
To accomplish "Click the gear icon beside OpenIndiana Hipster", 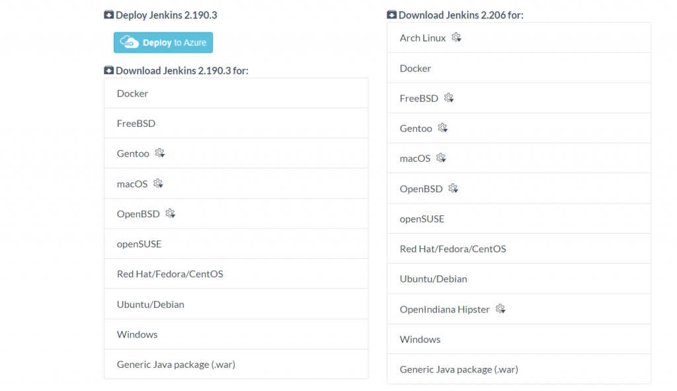I will point(500,309).
